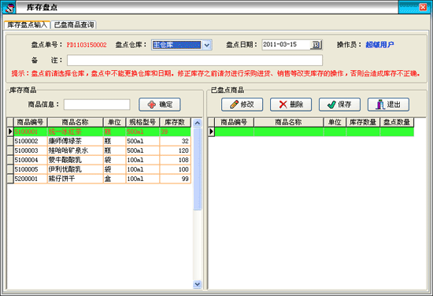This screenshot has width=433, height=296.
Task: Click product code 5100003
Action: click(x=26, y=150)
